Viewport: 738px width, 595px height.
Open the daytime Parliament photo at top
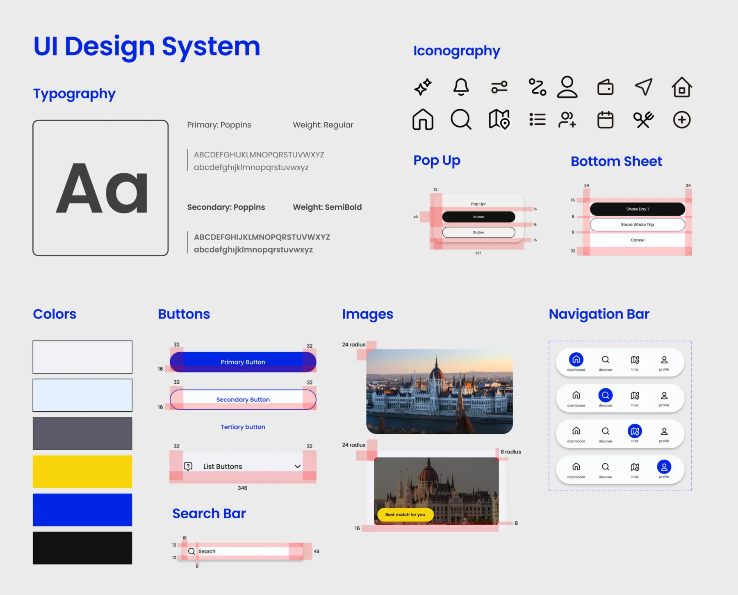tap(440, 391)
